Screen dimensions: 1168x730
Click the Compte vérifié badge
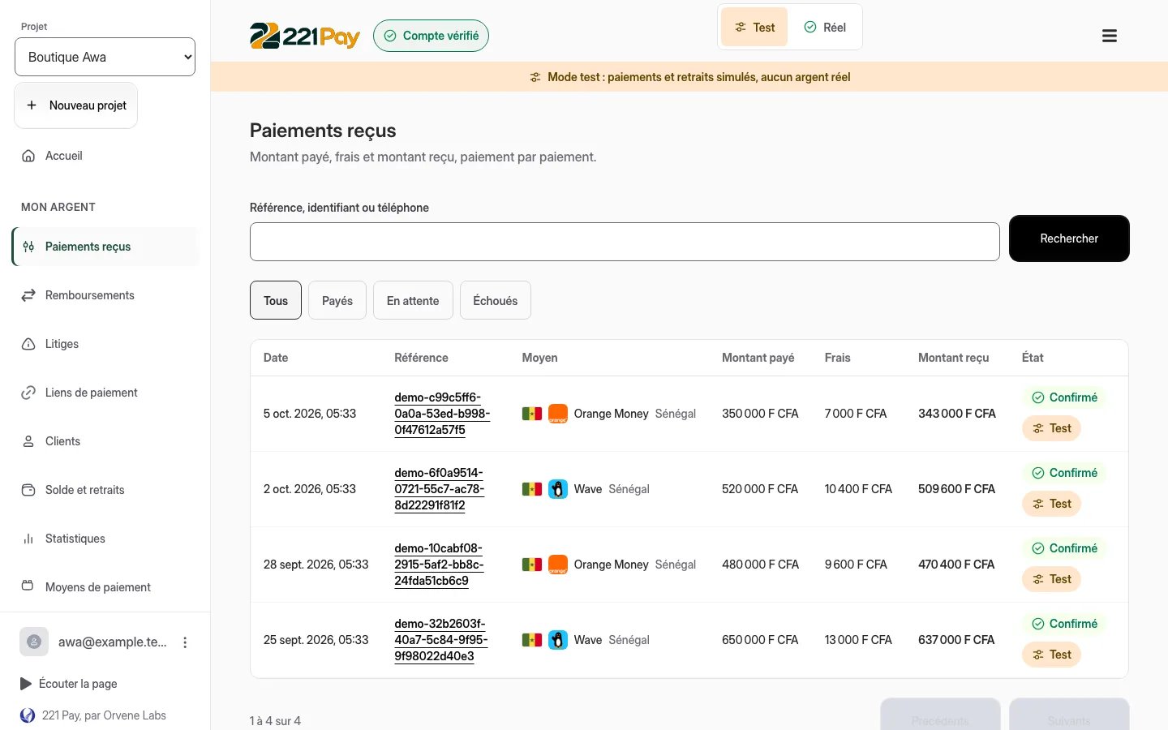tap(431, 36)
